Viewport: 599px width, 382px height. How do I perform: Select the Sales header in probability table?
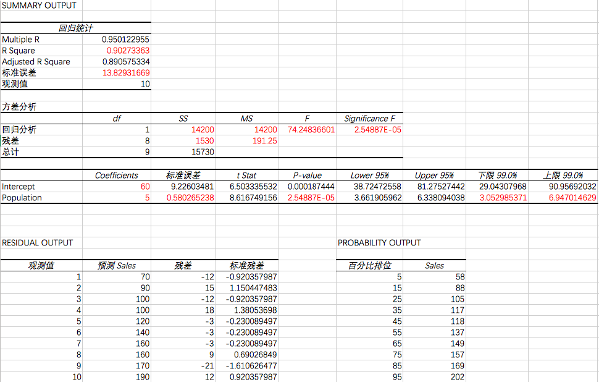(434, 266)
